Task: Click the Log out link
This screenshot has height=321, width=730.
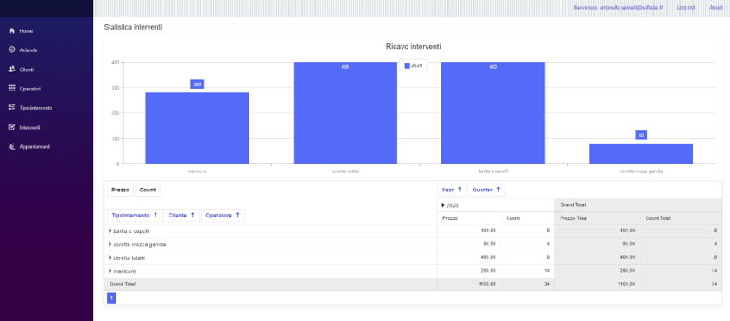Action: 686,8
